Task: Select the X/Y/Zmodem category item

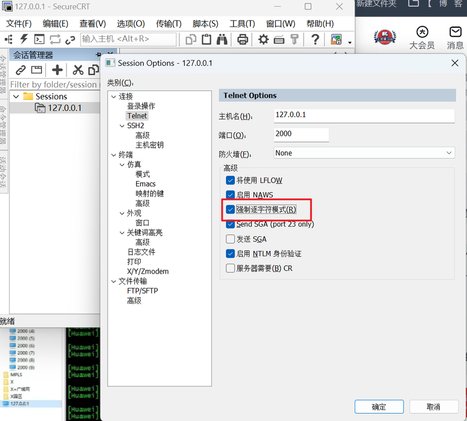Action: pos(148,272)
